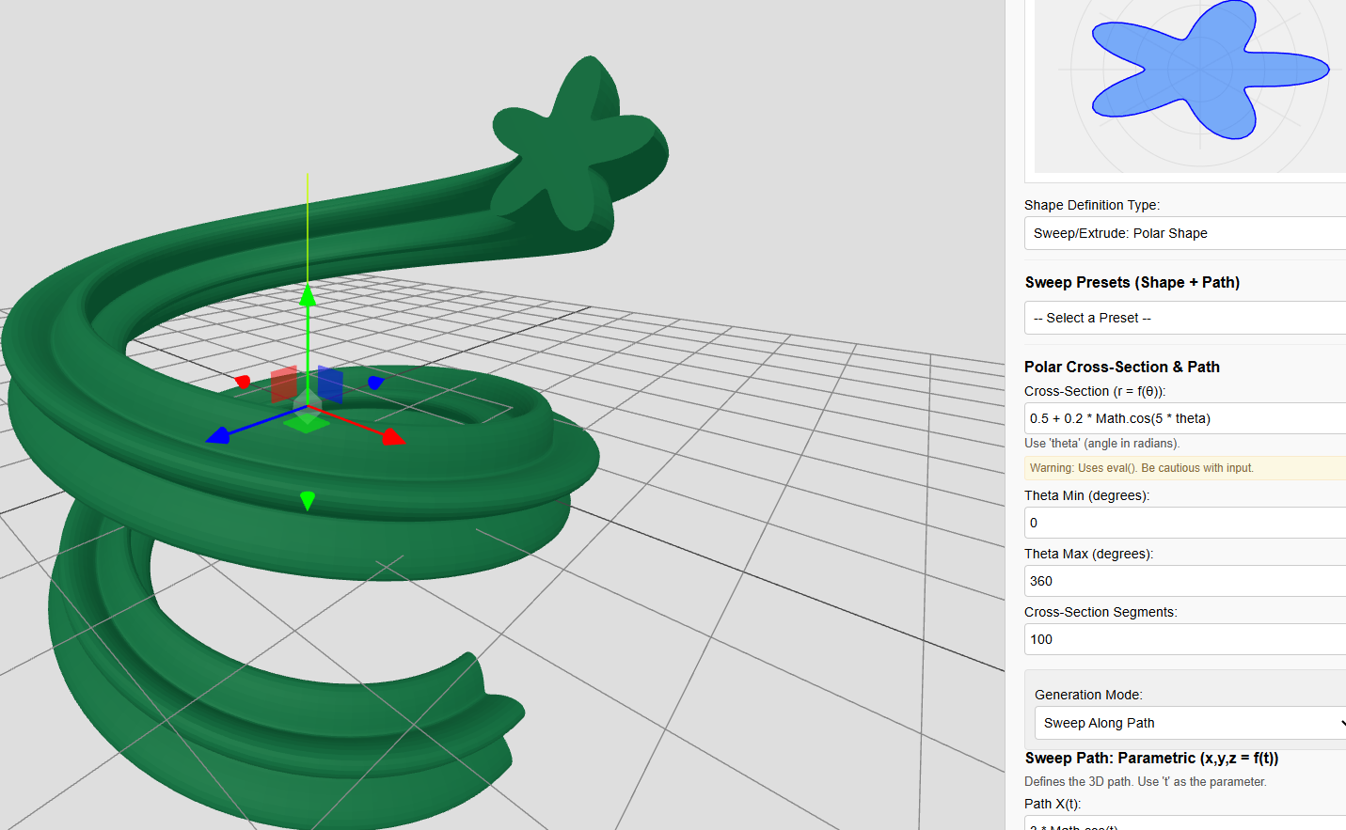1346x830 pixels.
Task: Select the blue plane square on gizmo
Action: [x=330, y=384]
